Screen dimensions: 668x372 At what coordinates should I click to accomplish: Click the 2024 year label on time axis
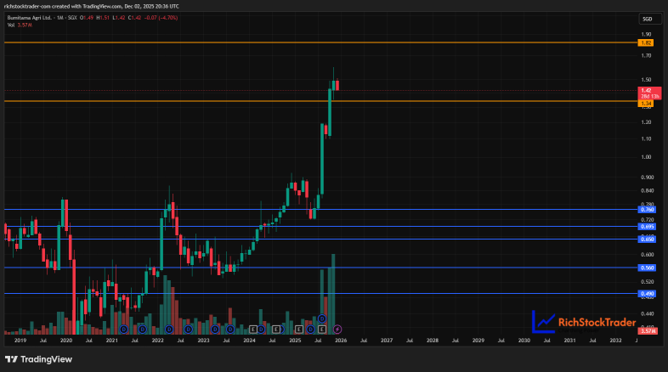click(249, 341)
